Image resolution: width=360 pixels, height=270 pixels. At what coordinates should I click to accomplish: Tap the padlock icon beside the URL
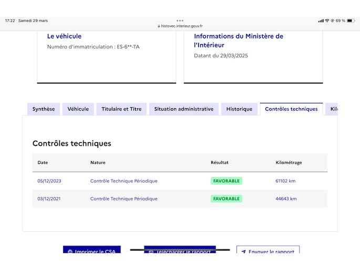pyautogui.click(x=158, y=26)
